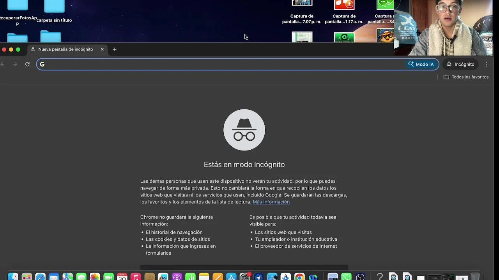Click the browser forward arrow
The height and width of the screenshot is (280, 499).
(x=15, y=64)
